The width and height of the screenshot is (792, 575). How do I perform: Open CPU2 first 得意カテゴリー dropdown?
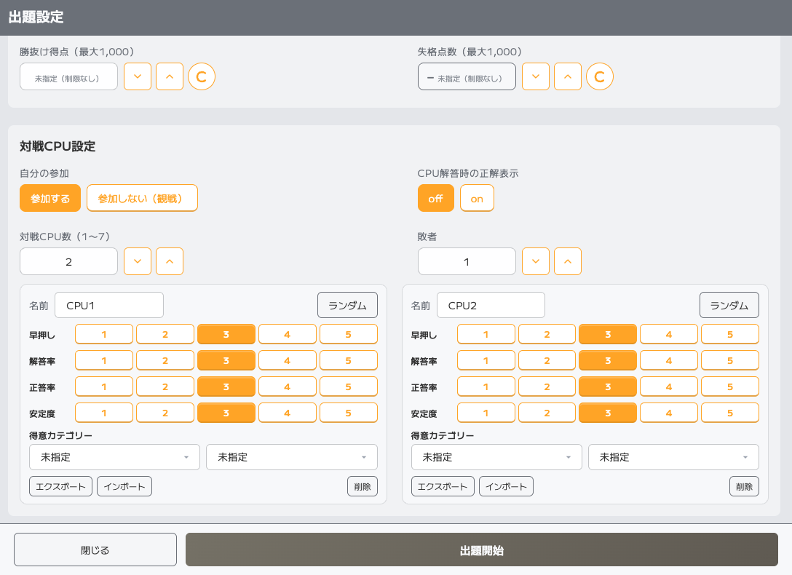(496, 457)
